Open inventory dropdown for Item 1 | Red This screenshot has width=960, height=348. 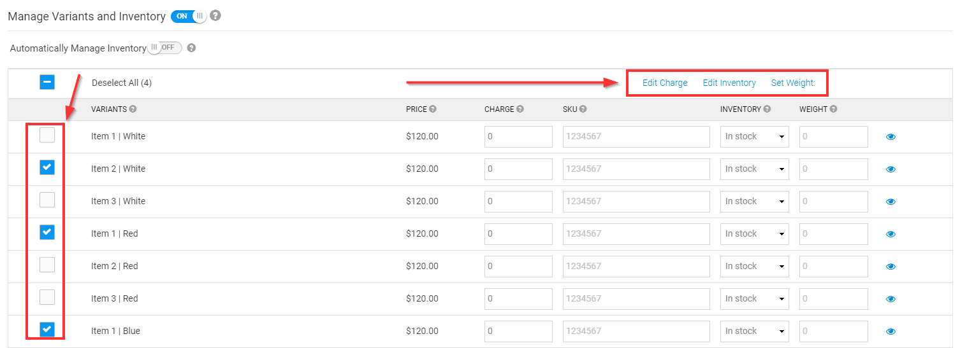click(x=755, y=234)
